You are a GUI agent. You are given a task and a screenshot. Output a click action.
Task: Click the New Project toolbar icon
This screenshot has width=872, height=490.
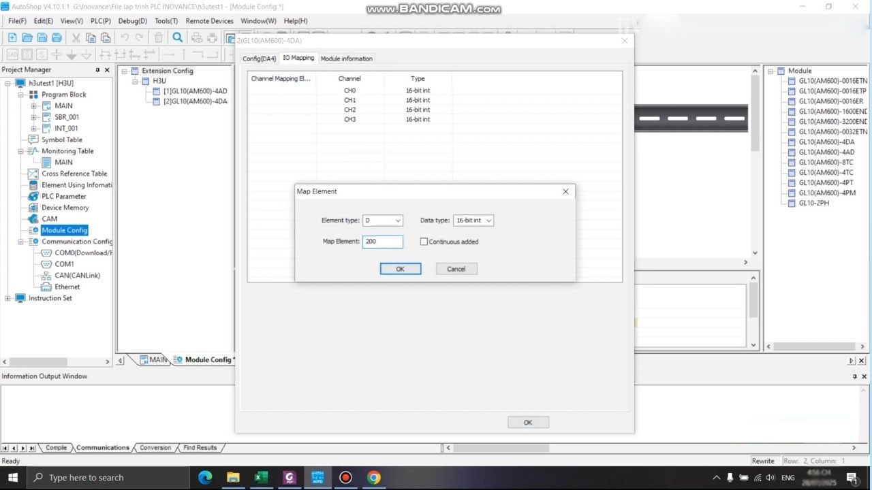click(x=12, y=37)
